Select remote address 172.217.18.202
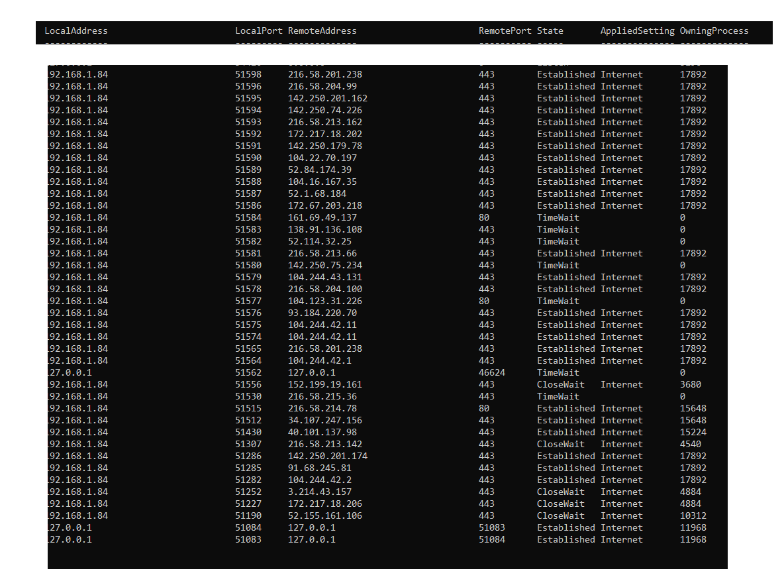 tap(325, 134)
